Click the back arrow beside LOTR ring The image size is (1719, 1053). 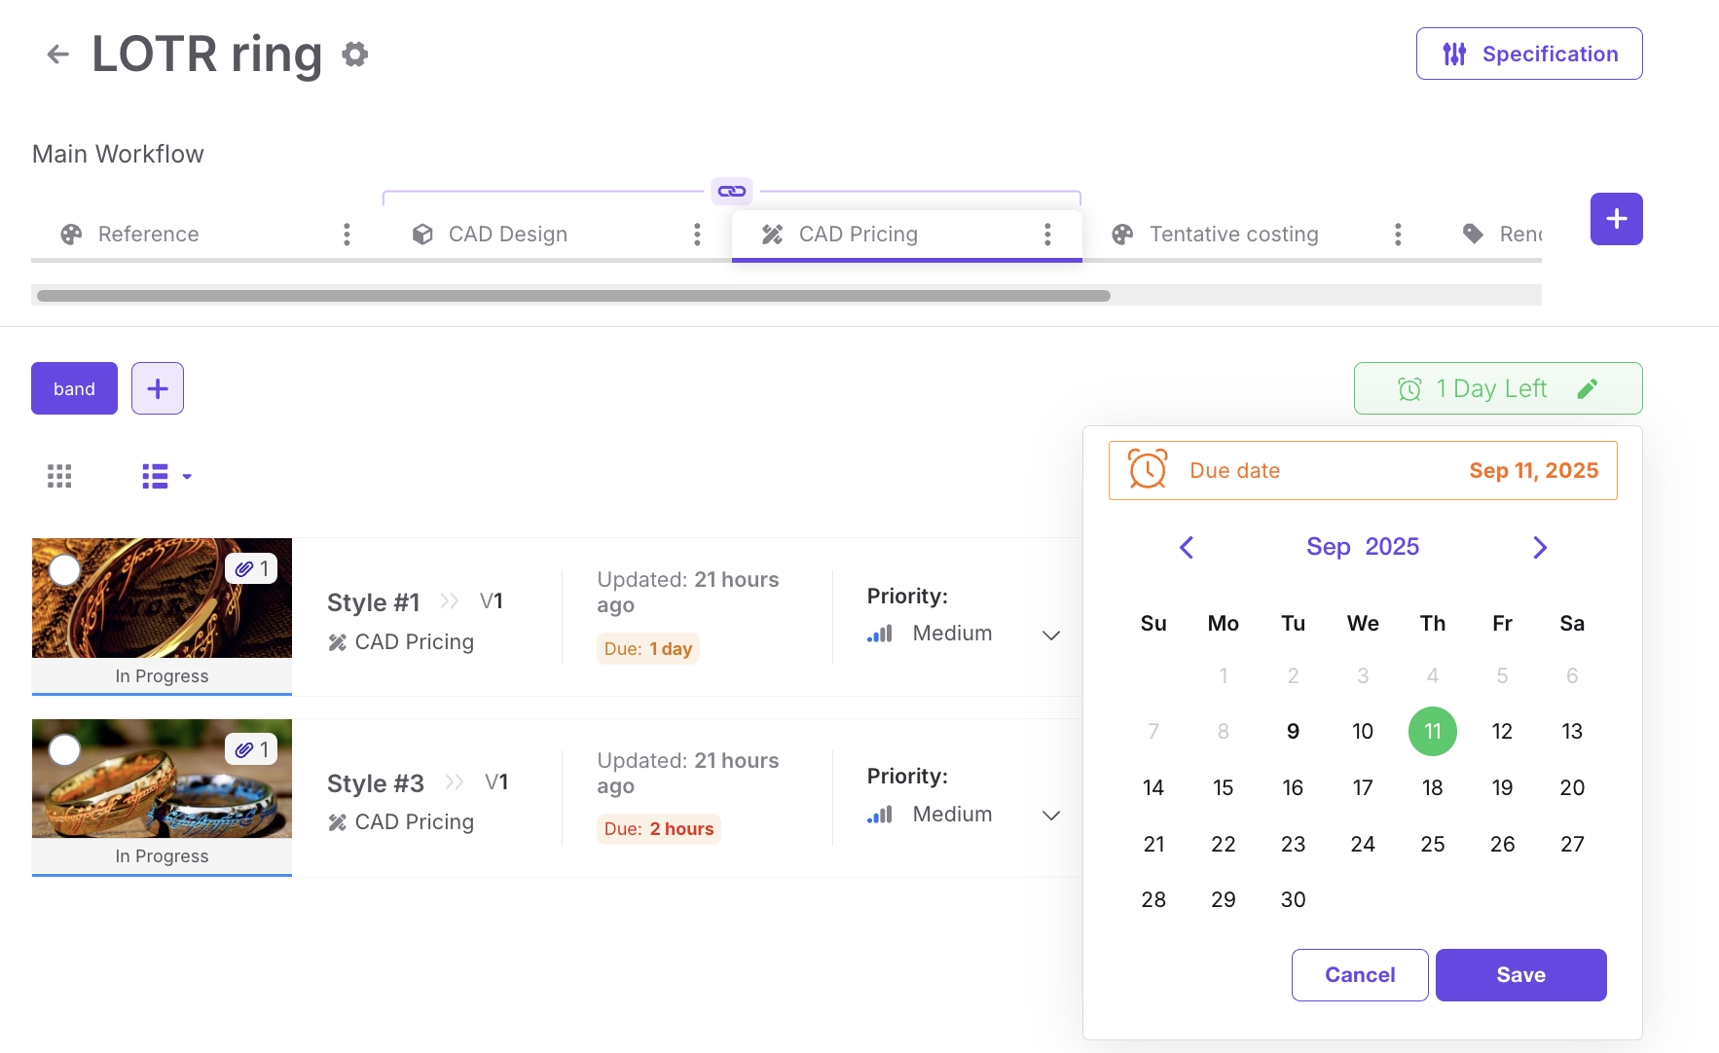58,54
